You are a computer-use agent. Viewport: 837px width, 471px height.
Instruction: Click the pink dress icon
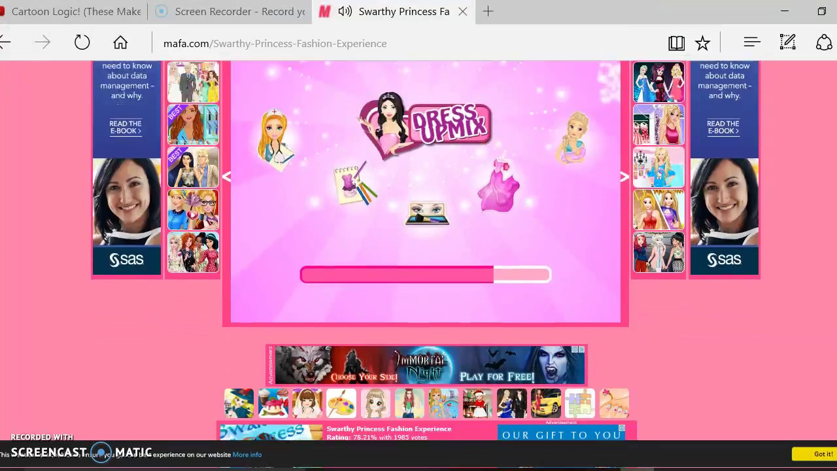500,186
